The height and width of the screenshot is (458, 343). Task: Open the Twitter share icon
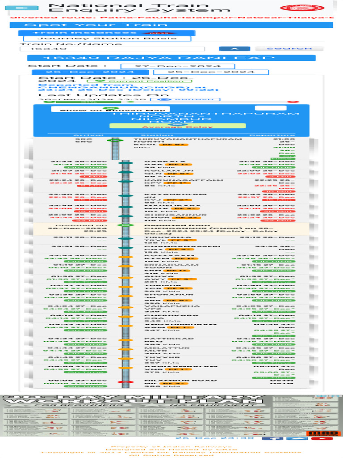[x=297, y=439]
